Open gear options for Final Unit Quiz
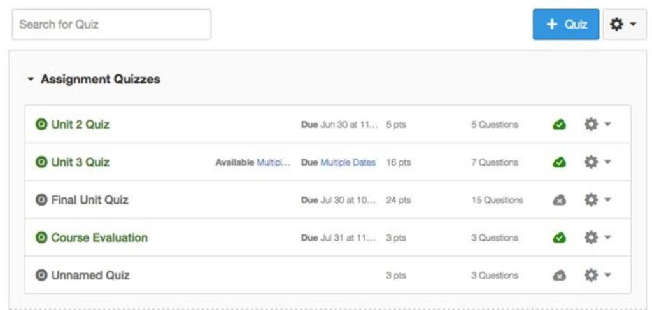 [x=597, y=200]
